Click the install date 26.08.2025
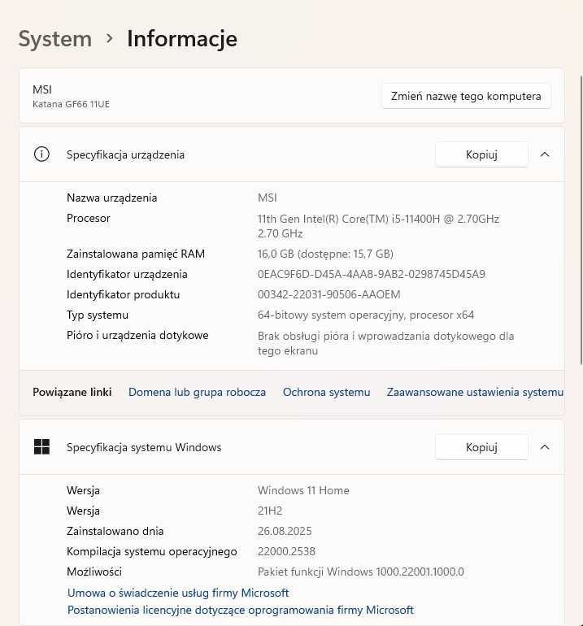 [x=285, y=531]
